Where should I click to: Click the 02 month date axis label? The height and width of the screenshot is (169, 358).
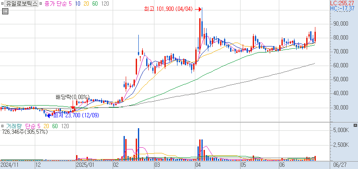[x=116, y=165]
